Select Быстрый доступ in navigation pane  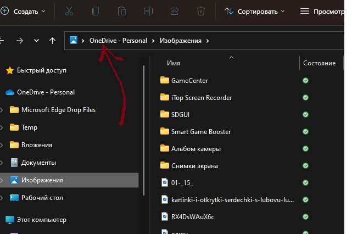click(x=41, y=70)
